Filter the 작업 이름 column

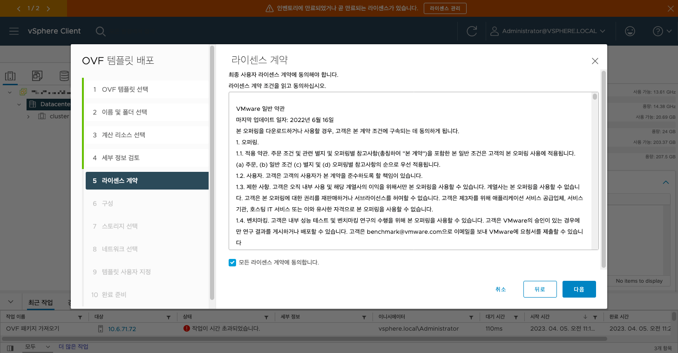(80, 317)
